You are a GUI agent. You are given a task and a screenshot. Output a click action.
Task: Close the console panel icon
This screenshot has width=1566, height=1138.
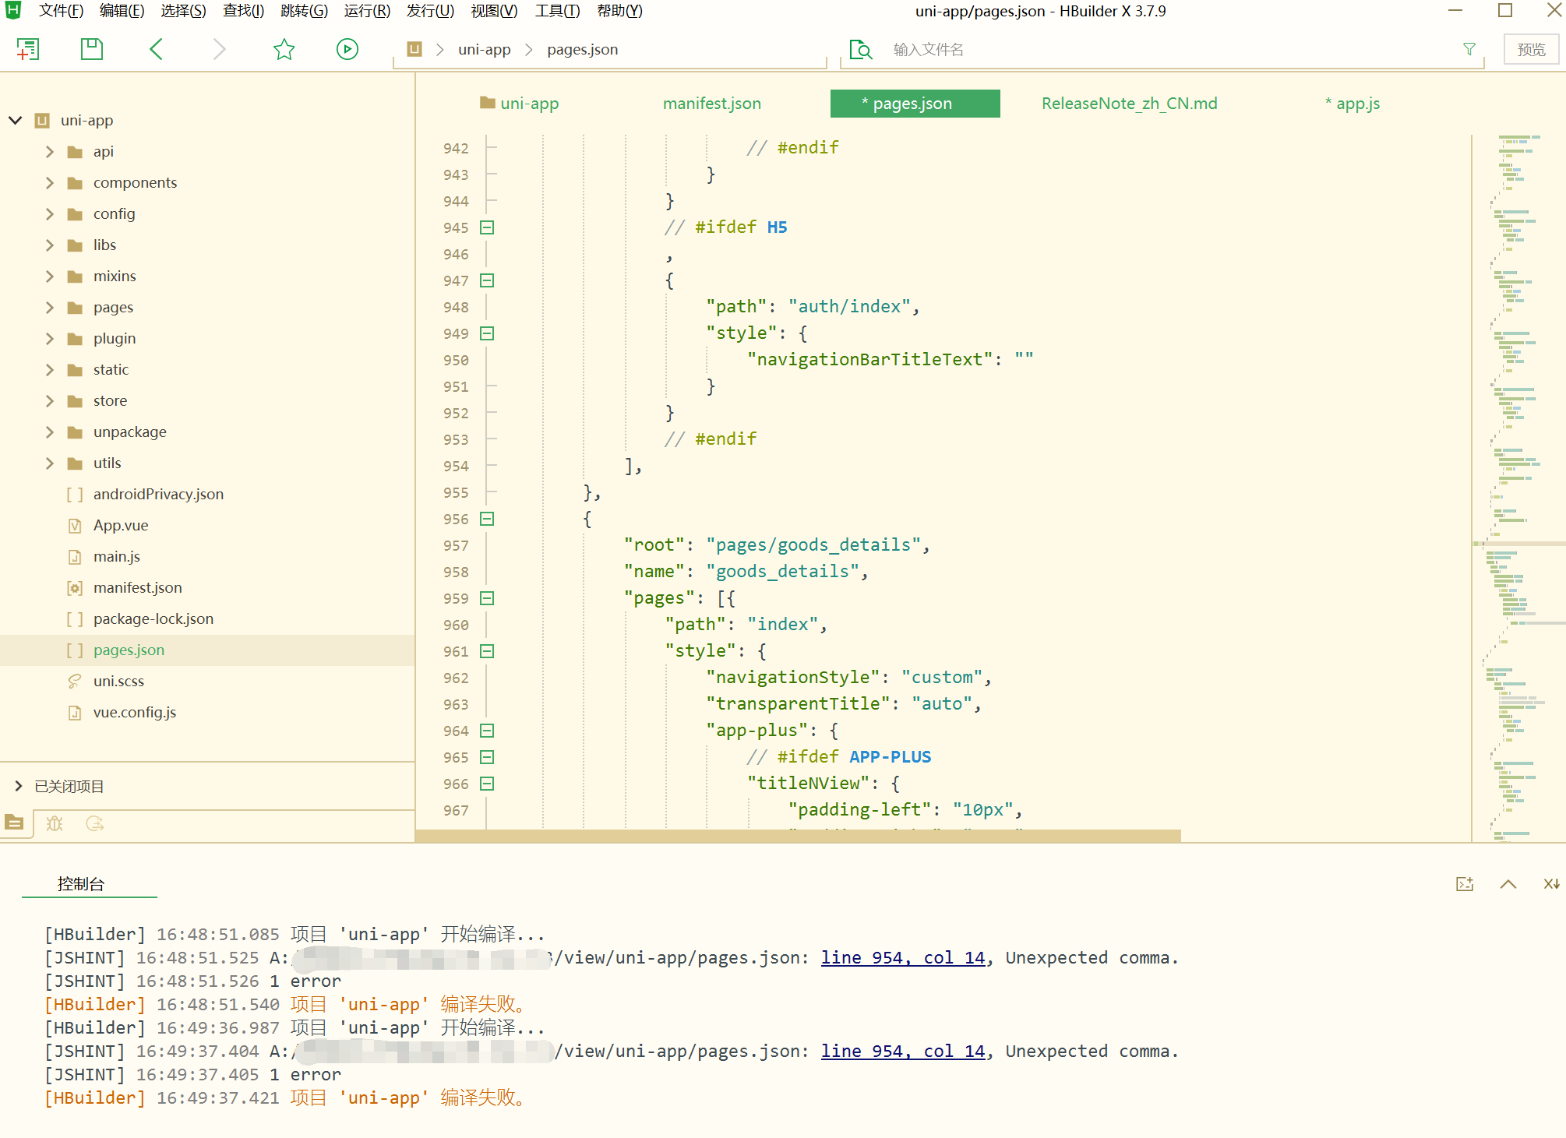1551,884
